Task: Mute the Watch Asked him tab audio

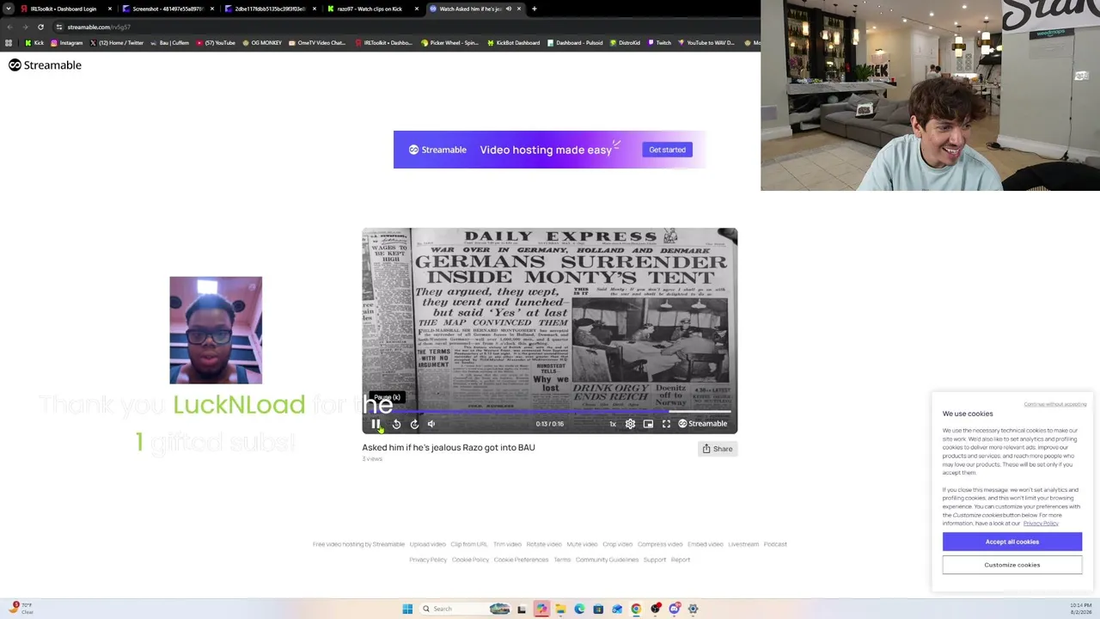Action: [508, 9]
